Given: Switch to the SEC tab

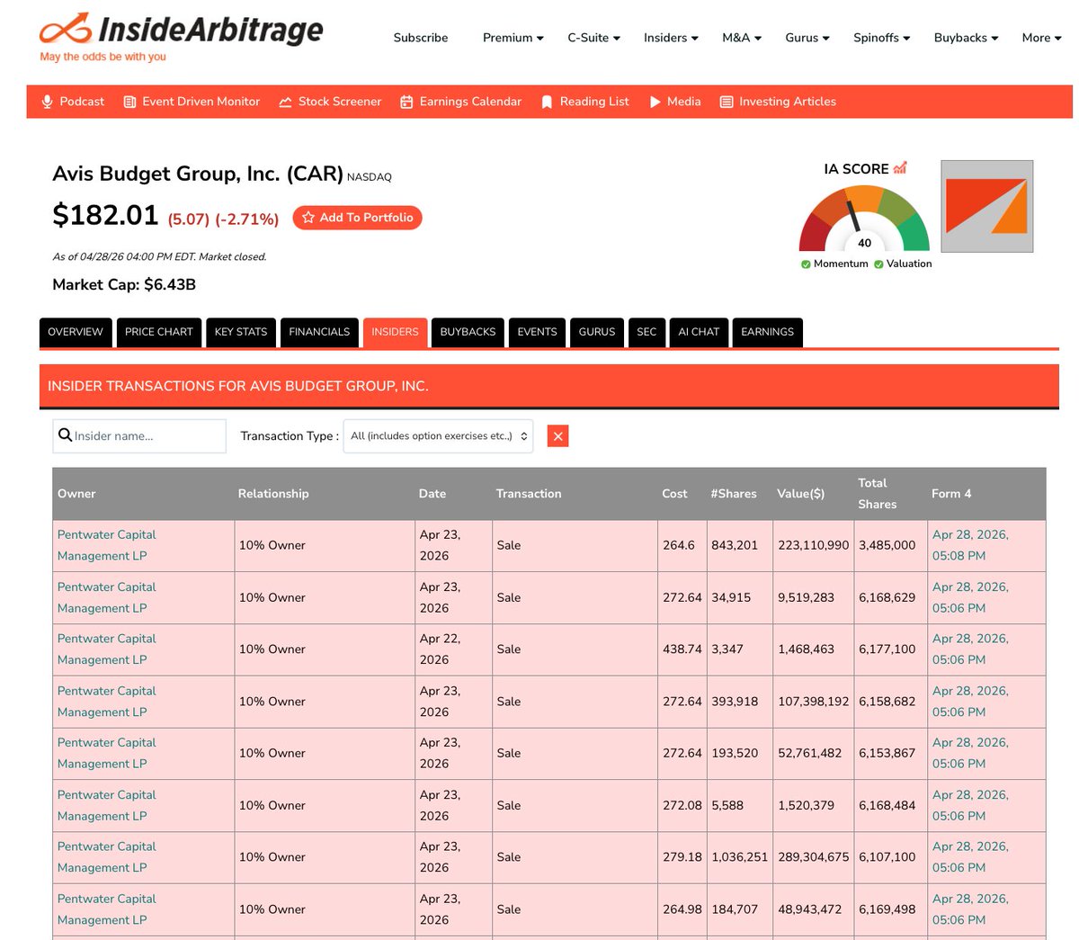Looking at the screenshot, I should [647, 332].
